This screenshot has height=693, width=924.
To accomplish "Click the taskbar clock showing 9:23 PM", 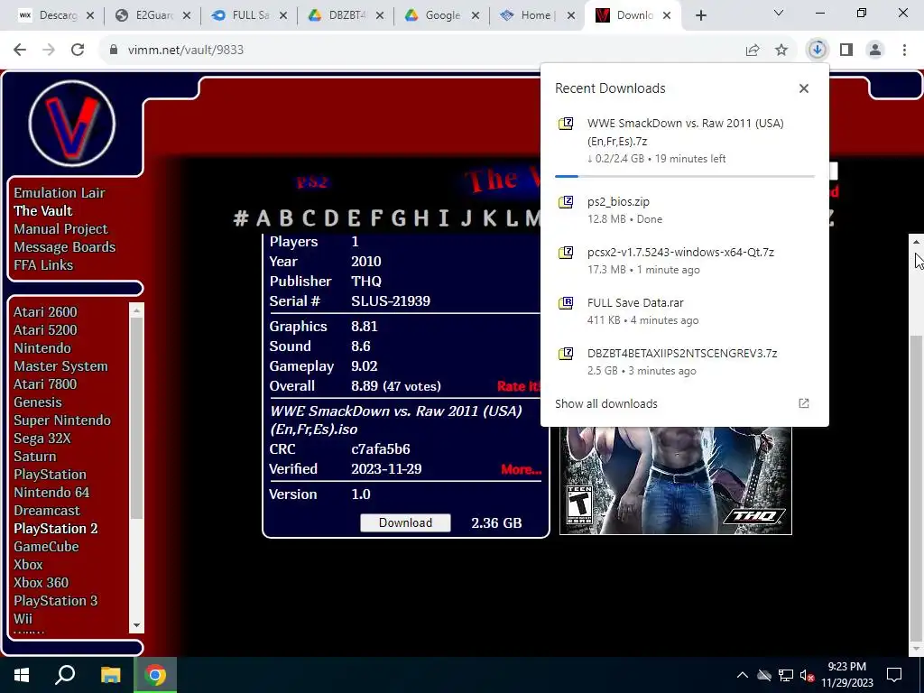I will pos(846,675).
